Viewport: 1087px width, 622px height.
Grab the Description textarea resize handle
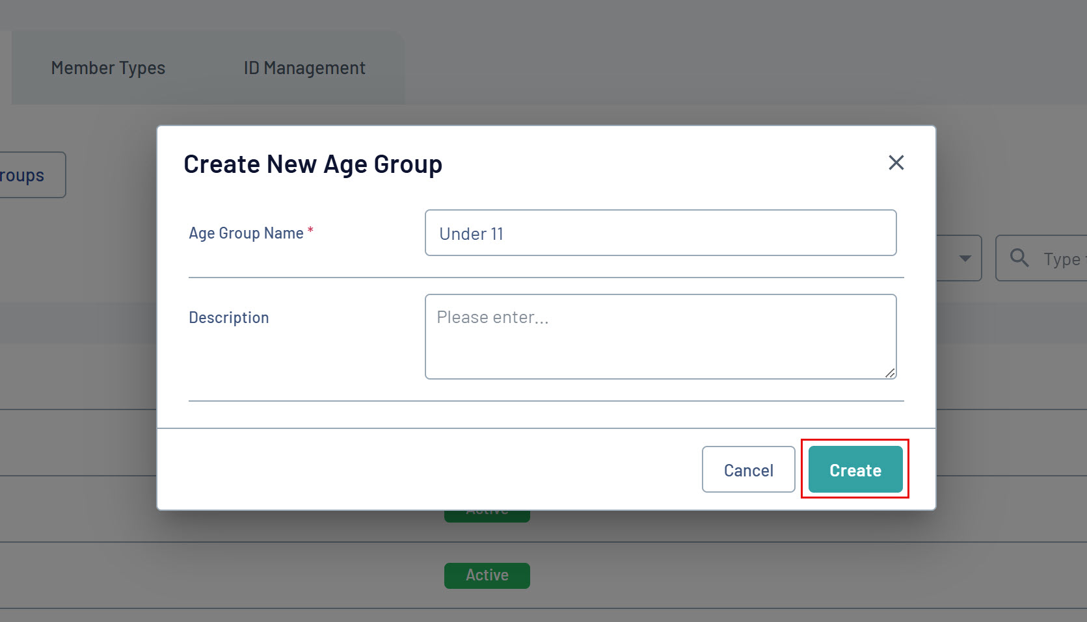tap(890, 372)
